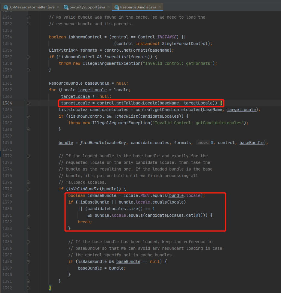
Task: Collapse the if block at line 1357
Action: pyautogui.click(x=28, y=57)
